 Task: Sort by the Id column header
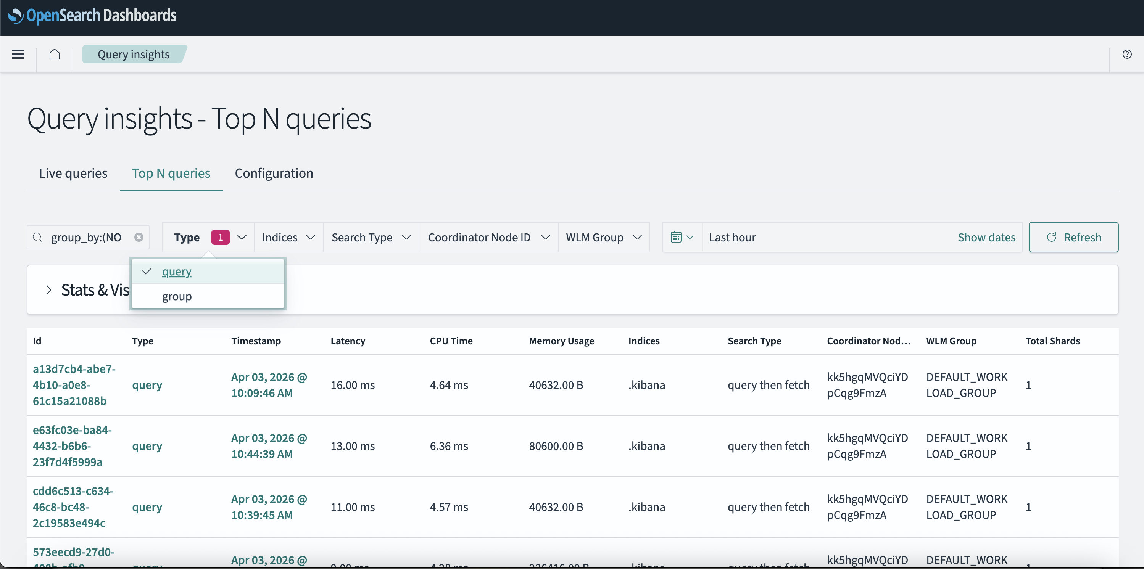[x=37, y=341]
